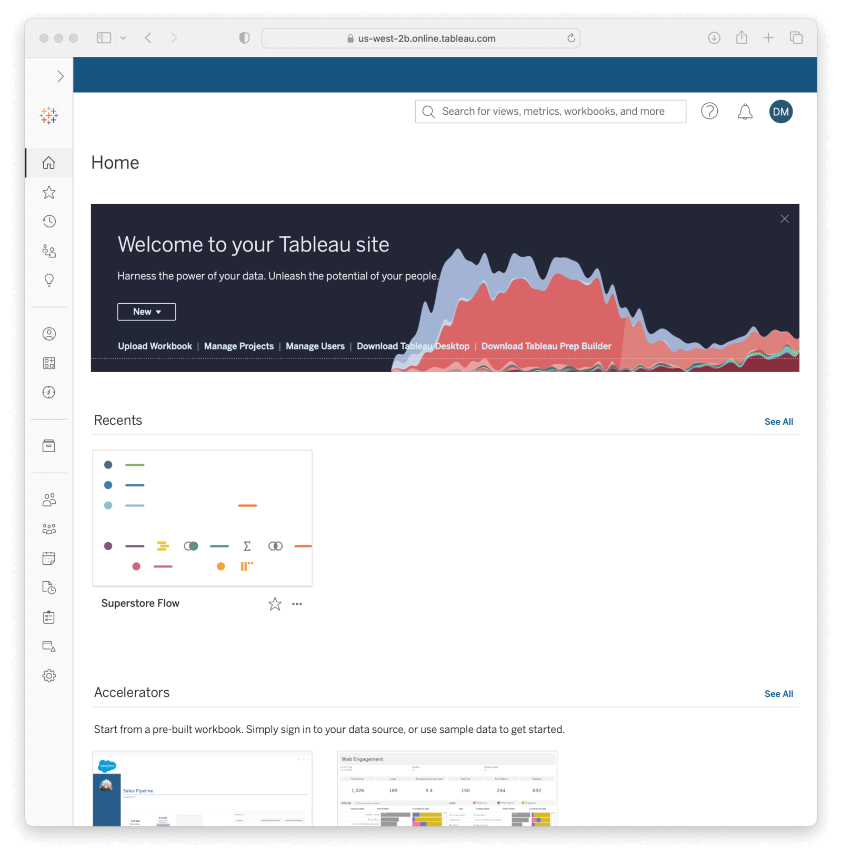Open Personal Space in sidebar

click(49, 334)
